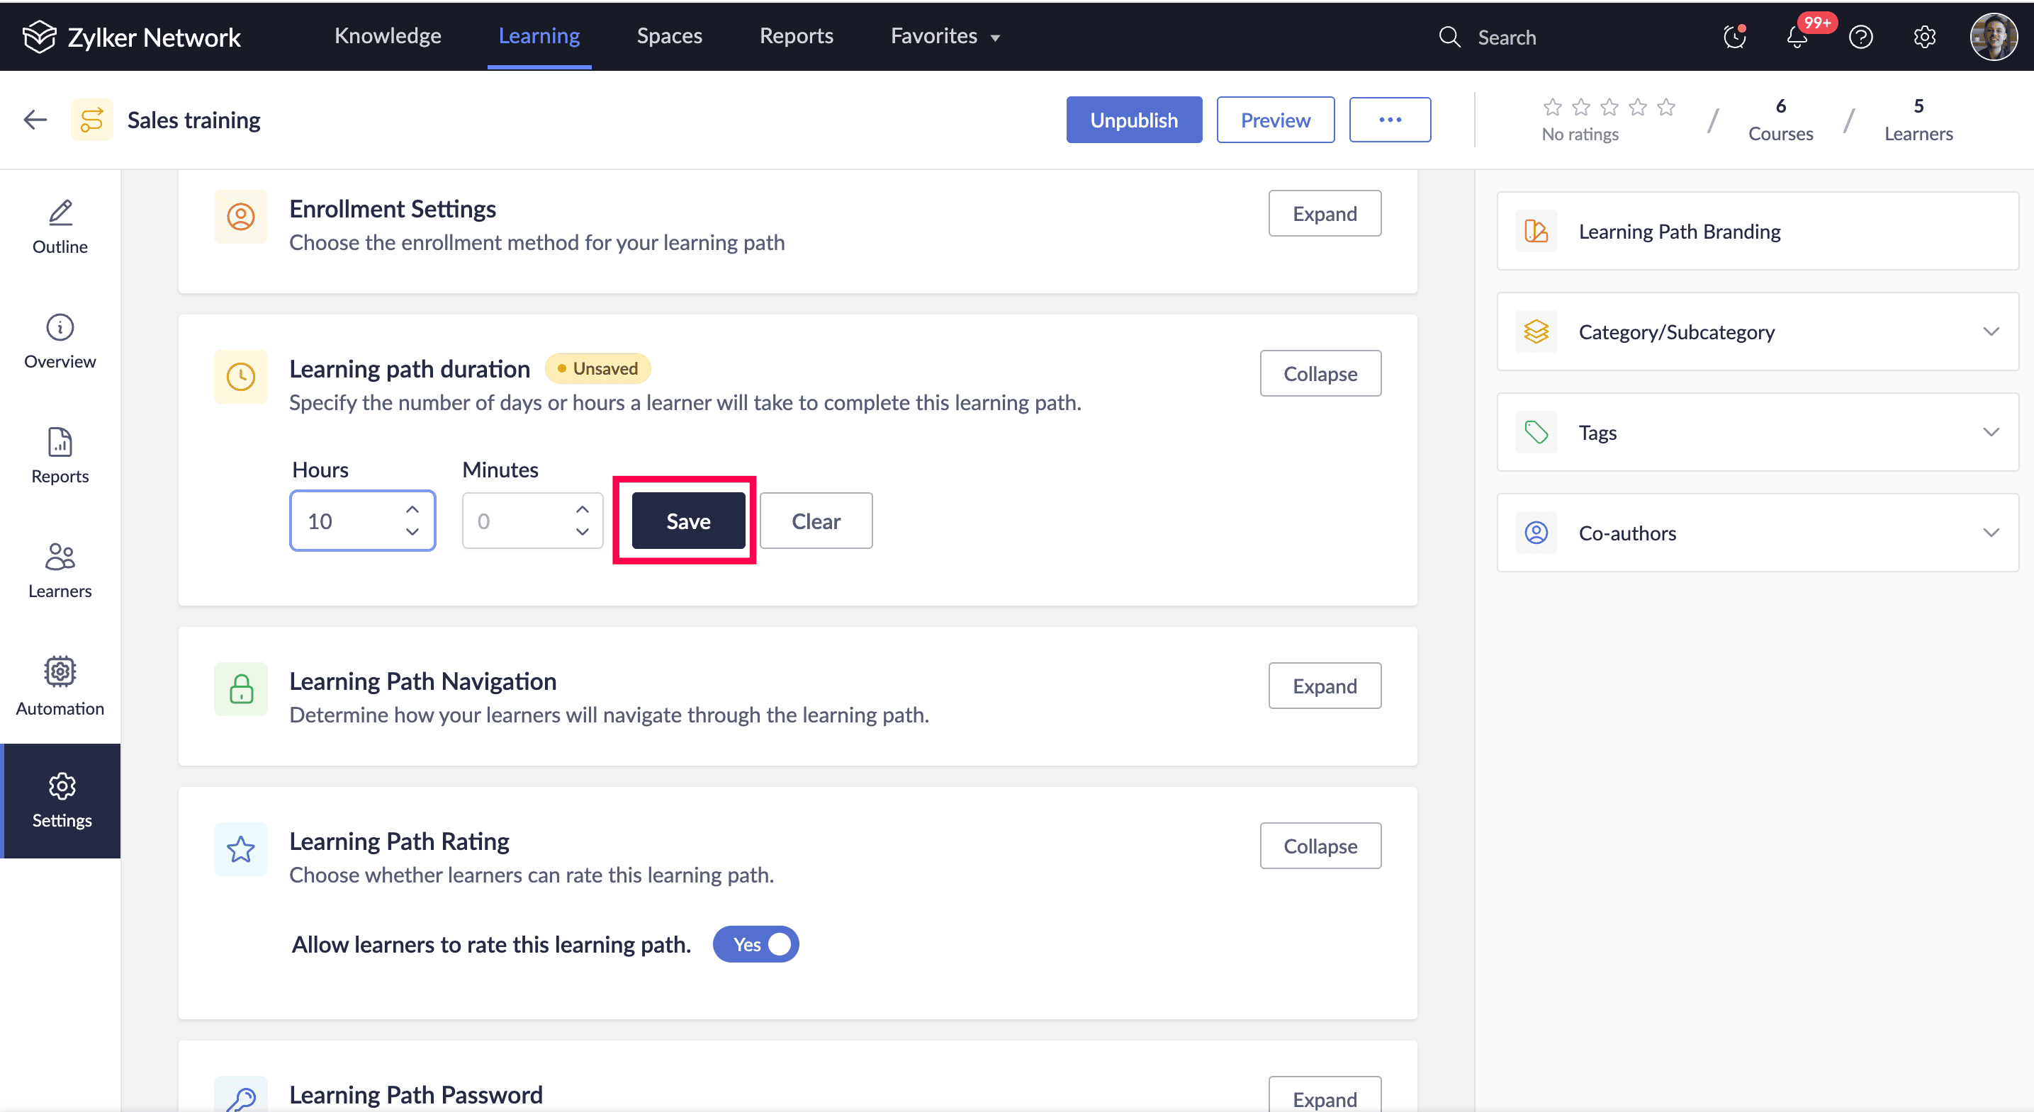Switch to the Spaces tab
Screen dimensions: 2034x1112
669,36
